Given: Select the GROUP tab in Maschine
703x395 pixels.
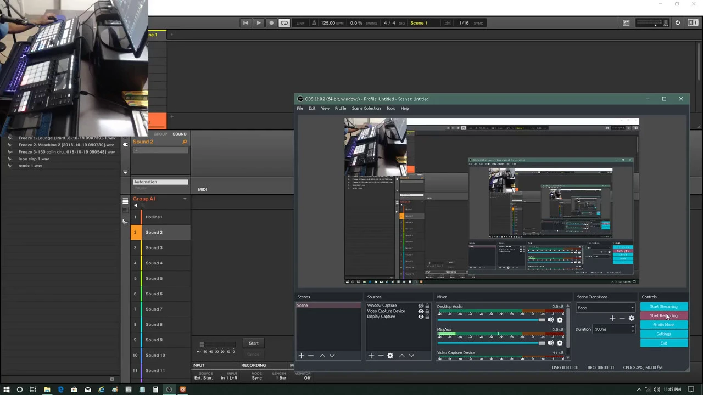Looking at the screenshot, I should (x=160, y=134).
